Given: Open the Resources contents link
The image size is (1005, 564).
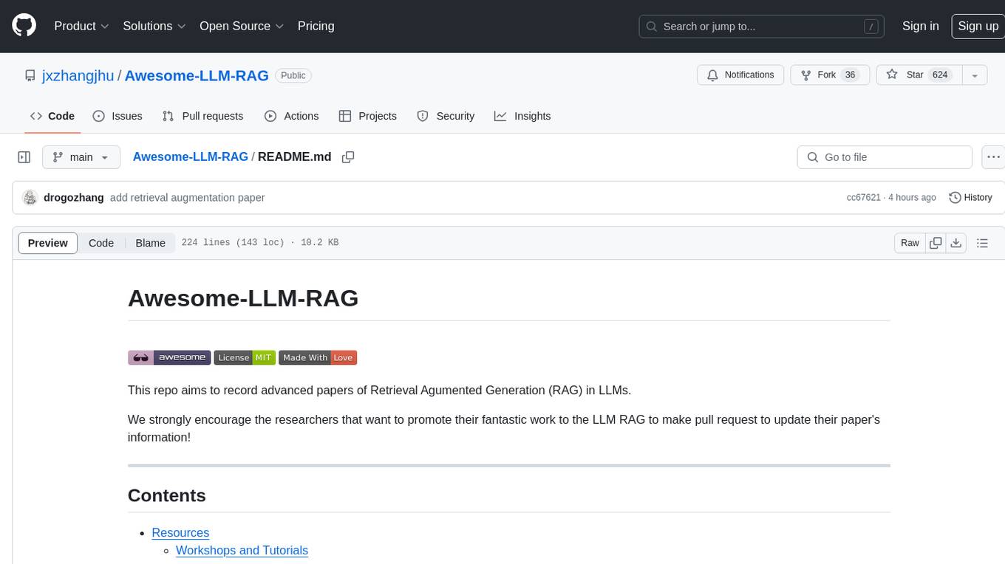Looking at the screenshot, I should pyautogui.click(x=180, y=533).
